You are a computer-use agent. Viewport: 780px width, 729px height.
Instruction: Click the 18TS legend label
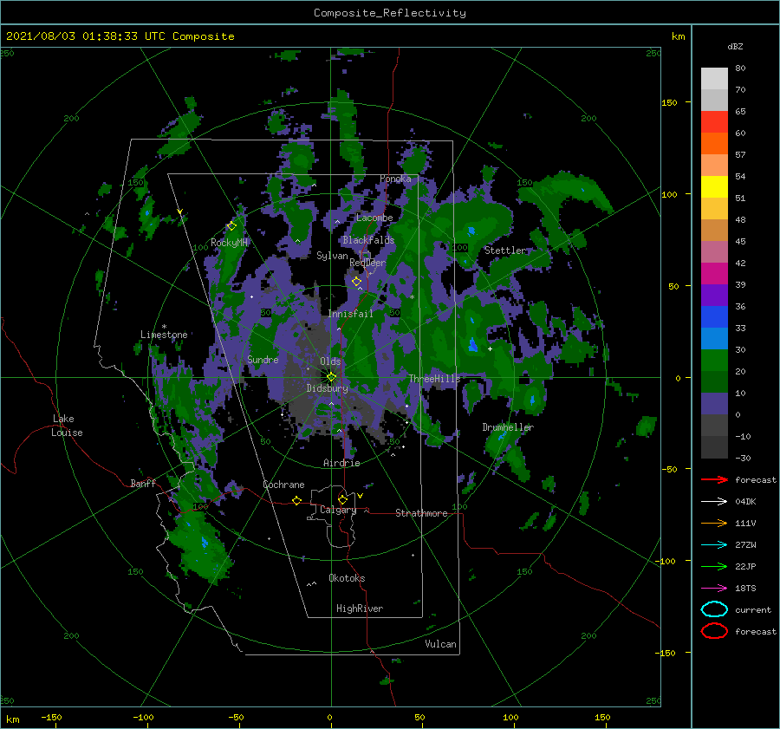coord(745,589)
